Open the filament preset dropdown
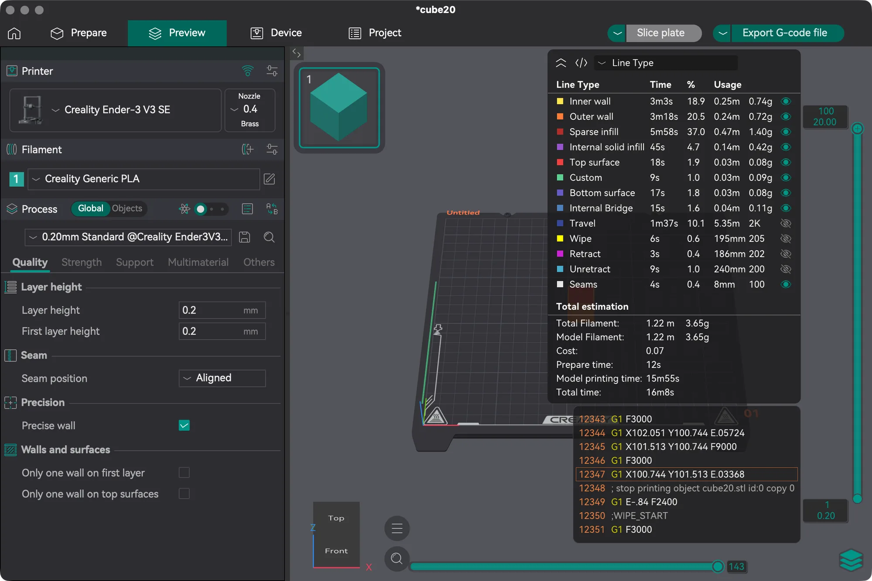Screen dimensions: 872x581 coord(144,179)
